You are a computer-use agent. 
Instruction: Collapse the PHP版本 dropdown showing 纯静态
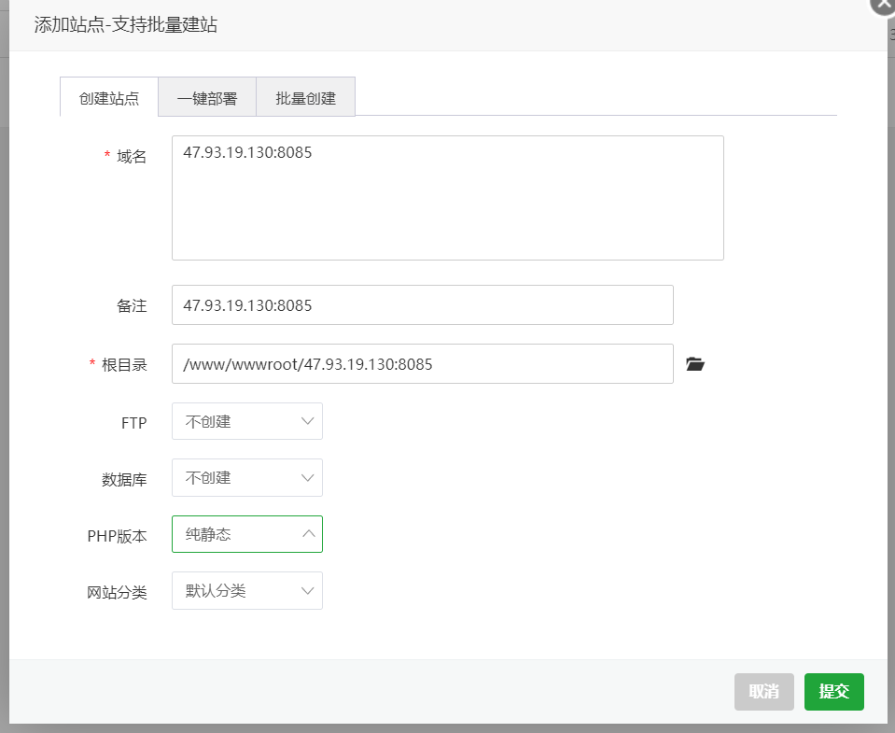pyautogui.click(x=247, y=534)
